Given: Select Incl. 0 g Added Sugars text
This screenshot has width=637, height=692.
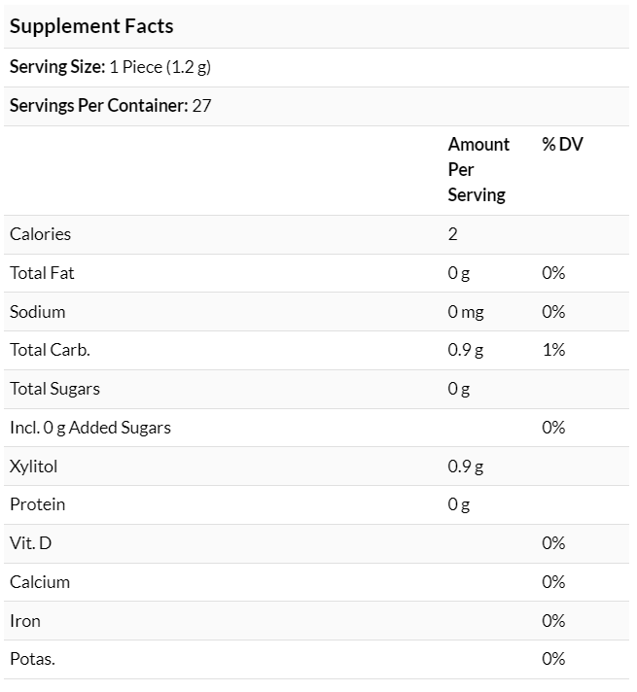Looking at the screenshot, I should coord(90,428).
